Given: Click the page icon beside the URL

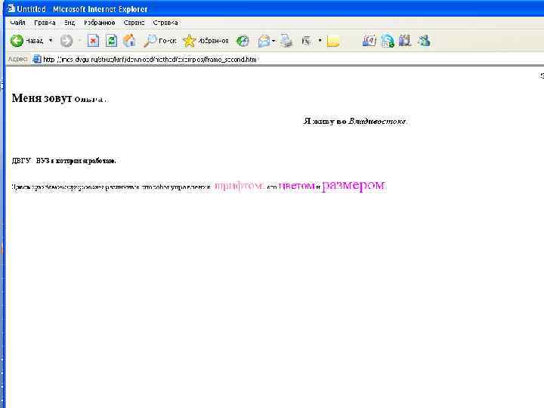Looking at the screenshot, I should coord(37,60).
